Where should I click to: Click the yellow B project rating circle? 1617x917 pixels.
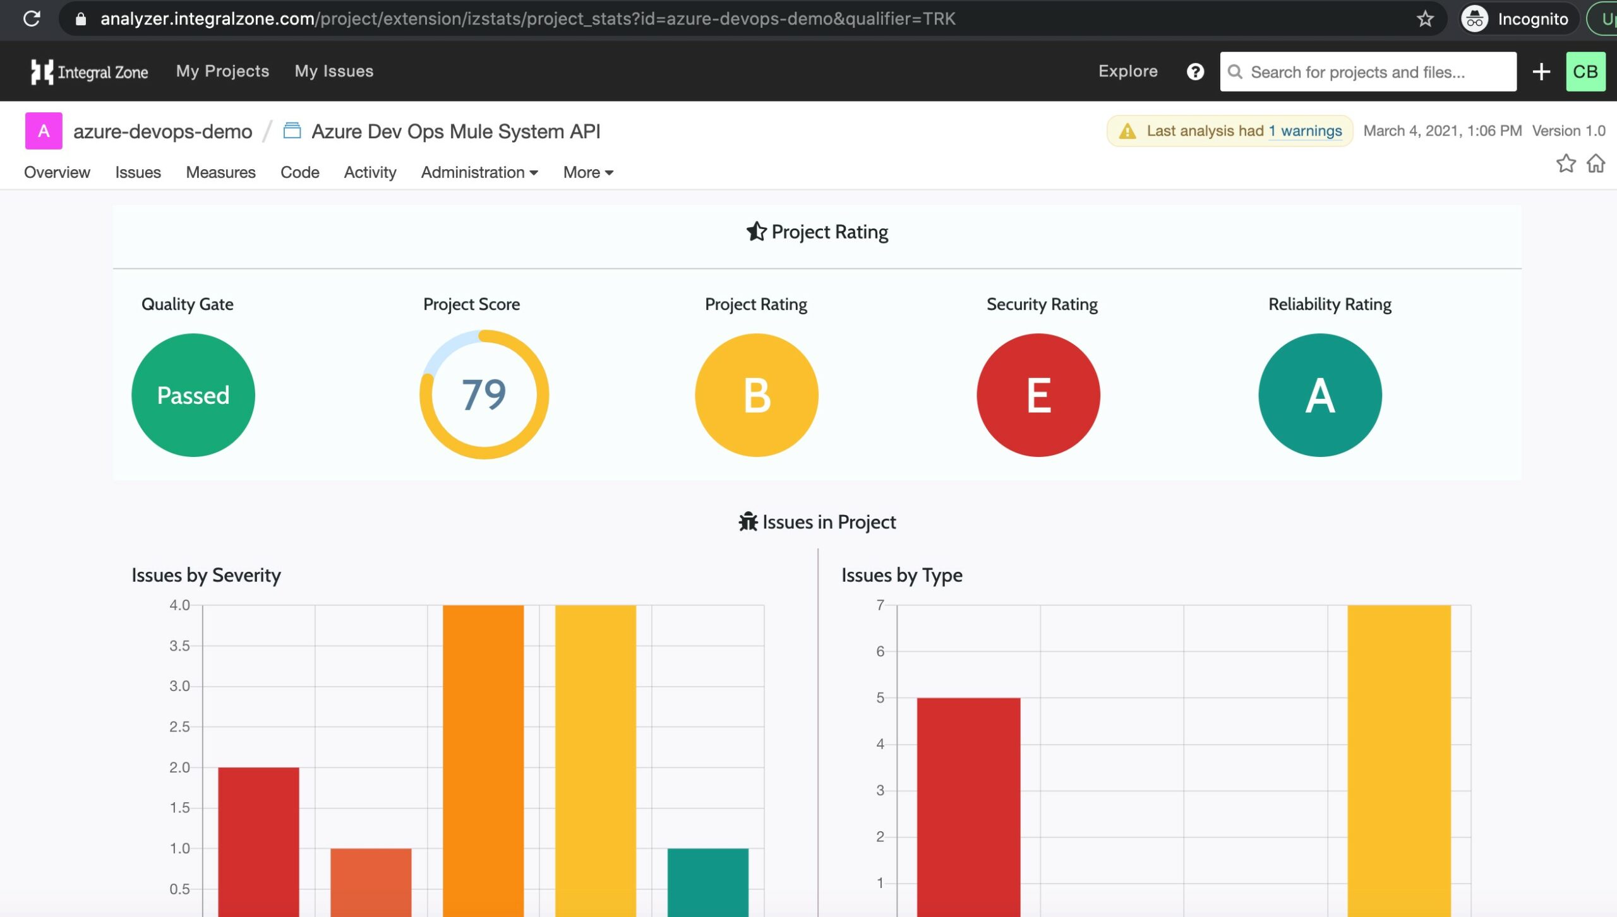point(757,395)
